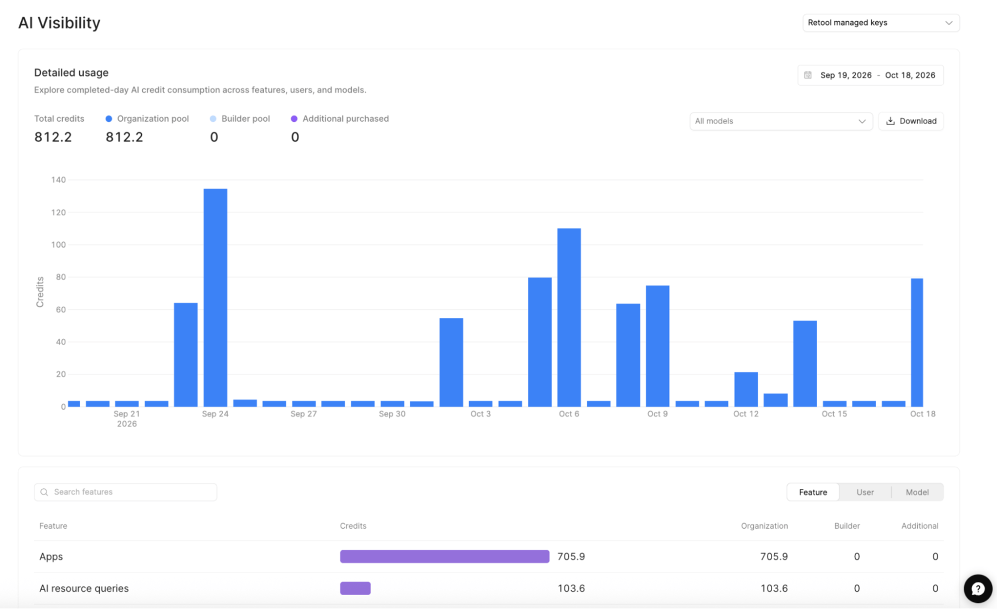Click the Detailed usage heading

point(71,73)
